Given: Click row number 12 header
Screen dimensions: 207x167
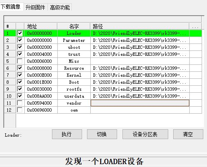Looking at the screenshot, I should click(x=10, y=110).
